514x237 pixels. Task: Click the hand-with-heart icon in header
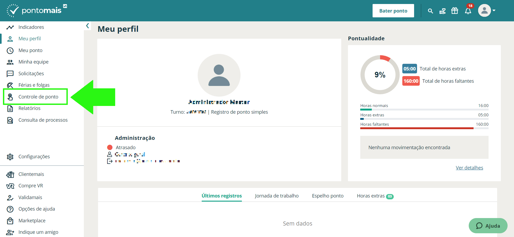click(442, 11)
